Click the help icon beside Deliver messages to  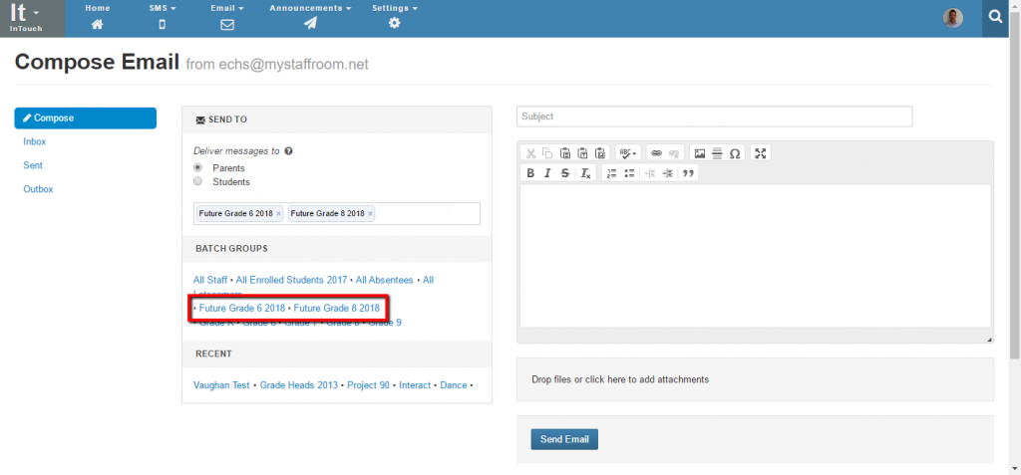pyautogui.click(x=288, y=151)
